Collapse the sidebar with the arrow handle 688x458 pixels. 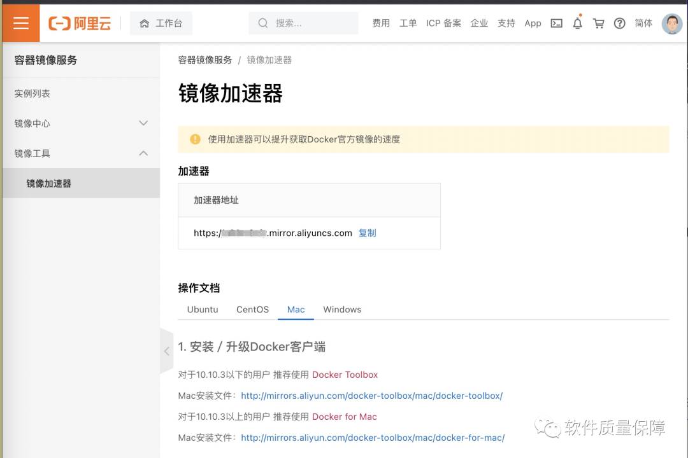[167, 351]
